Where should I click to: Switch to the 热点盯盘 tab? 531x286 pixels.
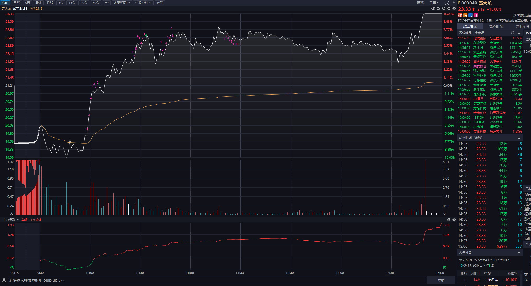[496, 26]
